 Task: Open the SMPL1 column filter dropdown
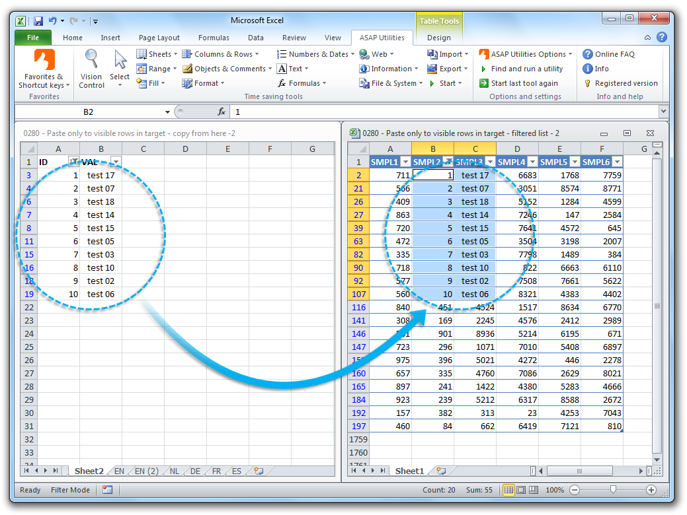coord(404,162)
